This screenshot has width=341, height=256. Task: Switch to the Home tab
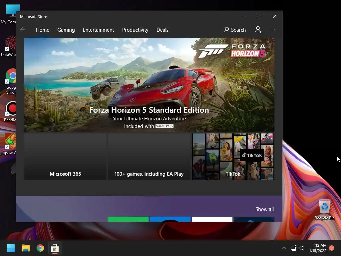(43, 30)
